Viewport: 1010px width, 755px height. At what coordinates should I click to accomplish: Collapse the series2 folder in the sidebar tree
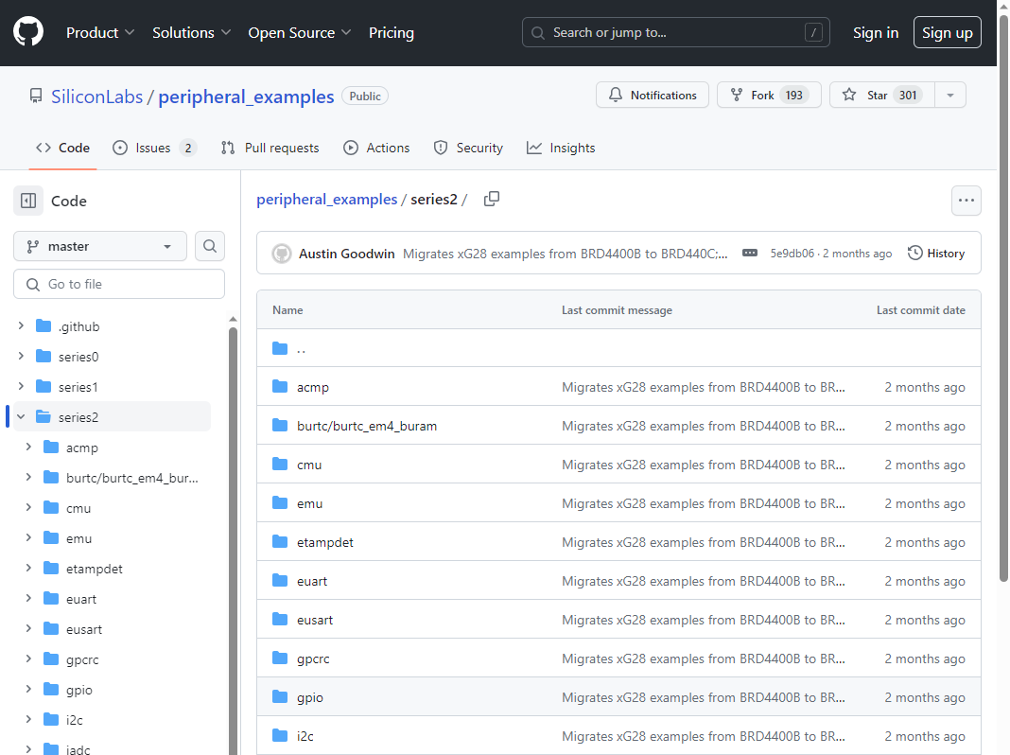click(21, 416)
